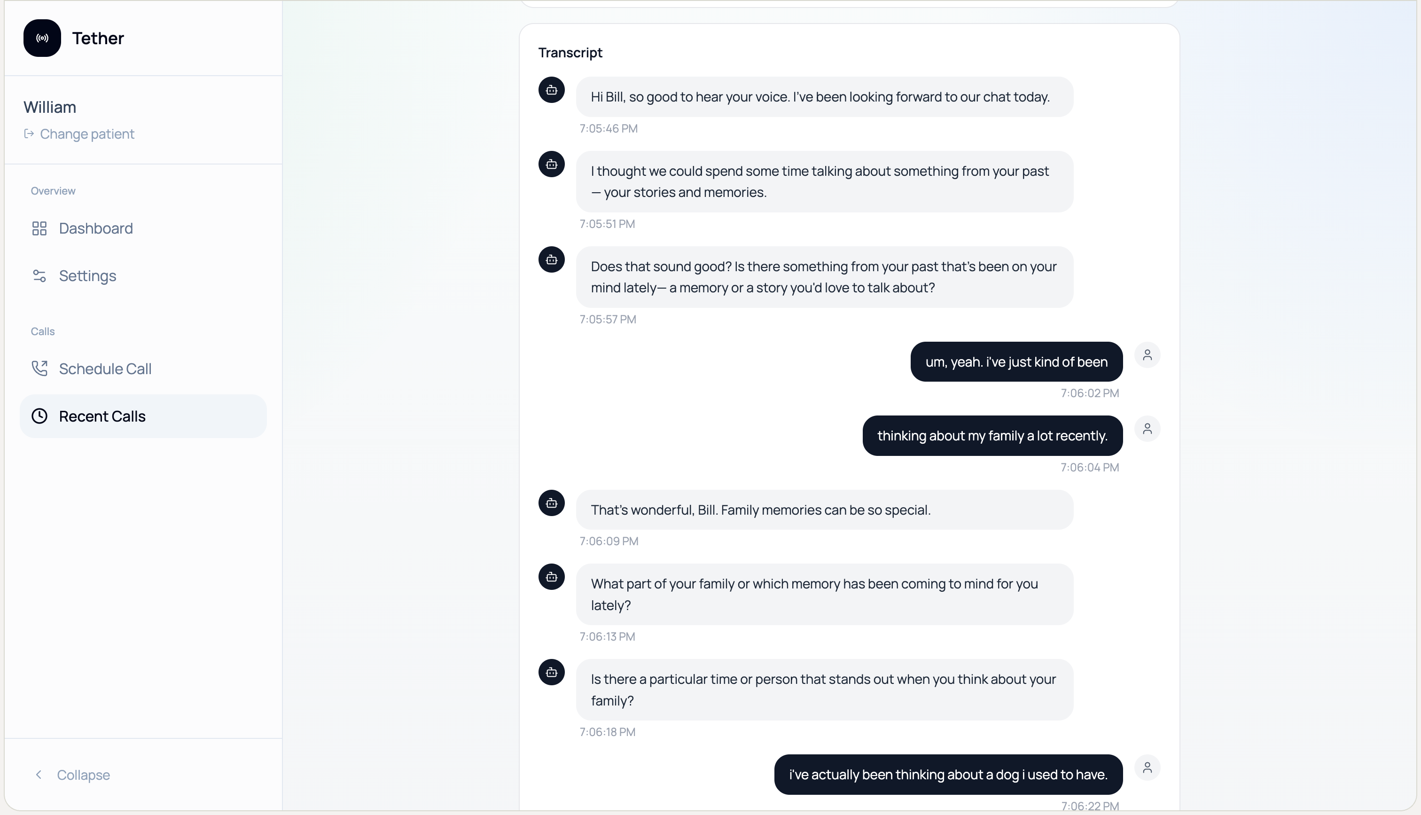This screenshot has width=1421, height=815.
Task: Click the Change patient link
Action: 87,134
